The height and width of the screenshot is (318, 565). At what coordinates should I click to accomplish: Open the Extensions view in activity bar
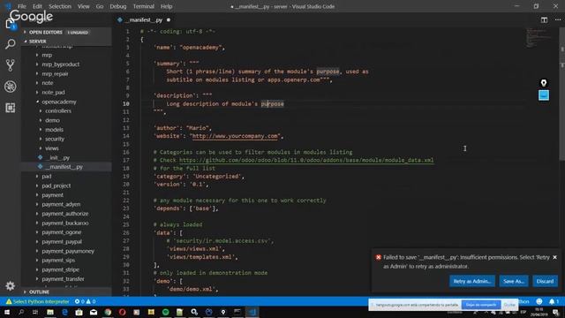(x=10, y=108)
